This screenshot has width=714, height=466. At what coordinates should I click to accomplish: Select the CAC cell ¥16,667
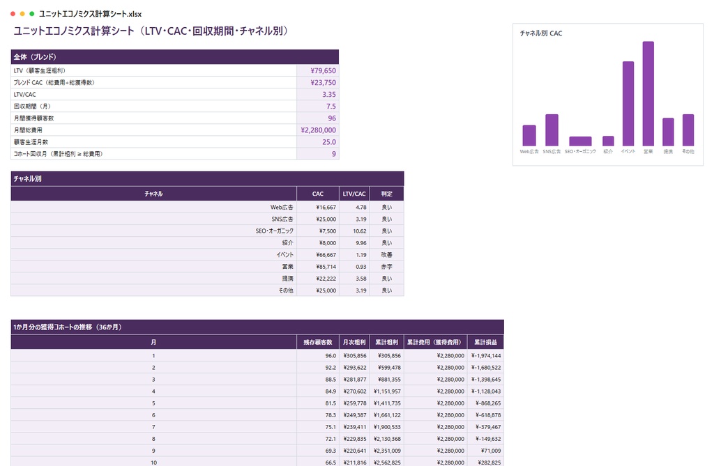[x=318, y=207]
